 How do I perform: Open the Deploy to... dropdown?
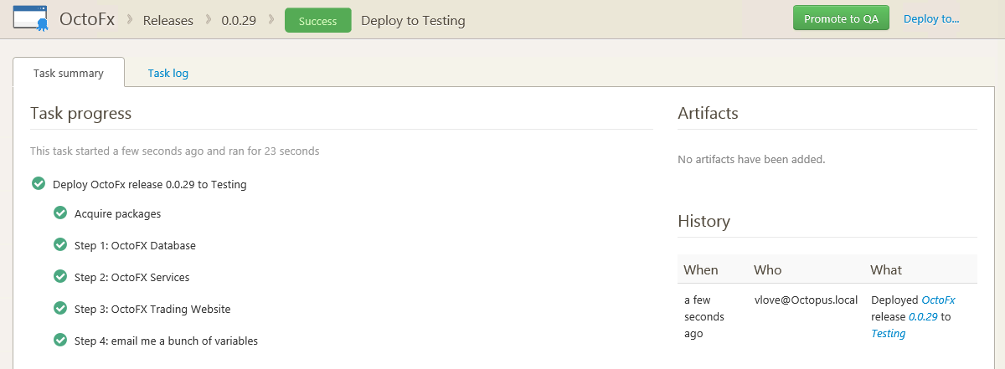pos(930,18)
